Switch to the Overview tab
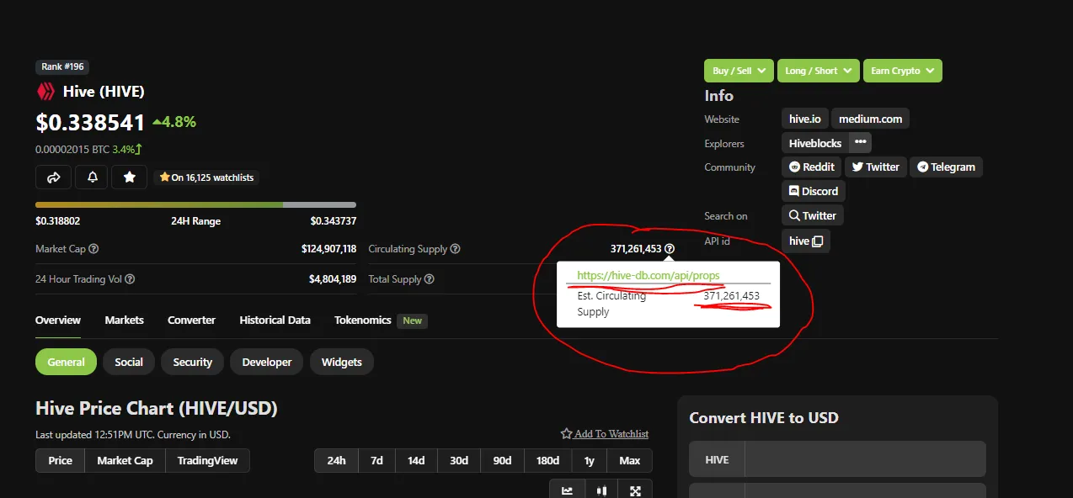Viewport: 1073px width, 498px height. pos(58,321)
